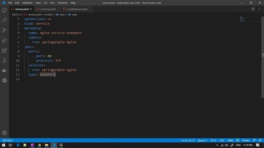Click the editor minimap preview
This screenshot has width=264, height=148.
250,19
